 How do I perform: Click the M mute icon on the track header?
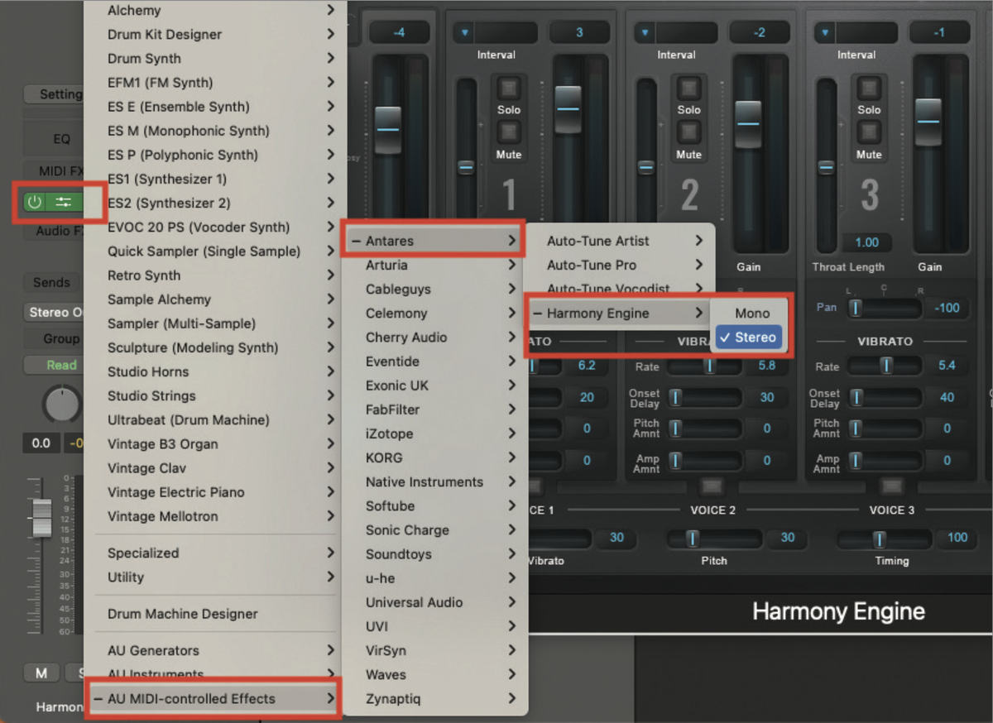41,673
